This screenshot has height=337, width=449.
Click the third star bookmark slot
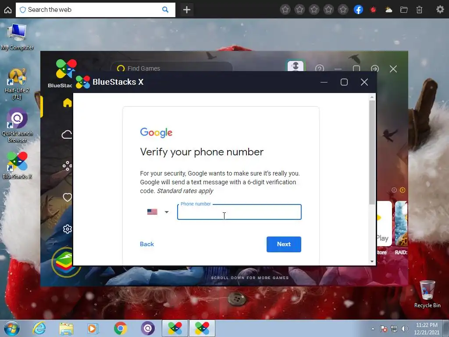click(x=314, y=10)
